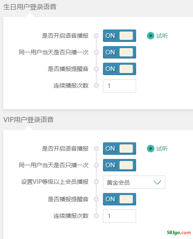Open the 黄金会员 VIP level dropdown
This screenshot has width=193, height=239.
(x=134, y=182)
